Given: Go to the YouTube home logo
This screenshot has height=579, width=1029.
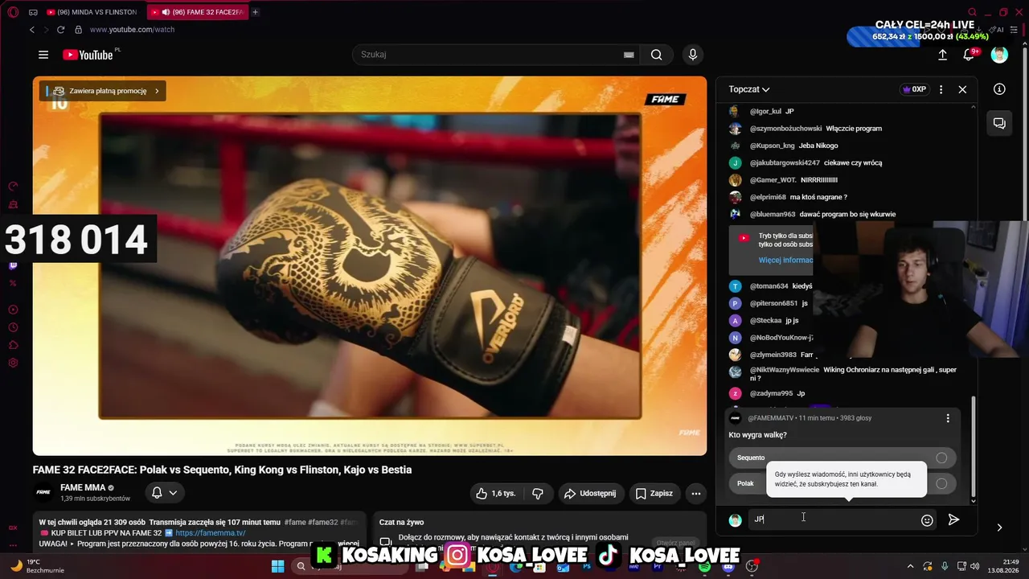Looking at the screenshot, I should [x=88, y=55].
